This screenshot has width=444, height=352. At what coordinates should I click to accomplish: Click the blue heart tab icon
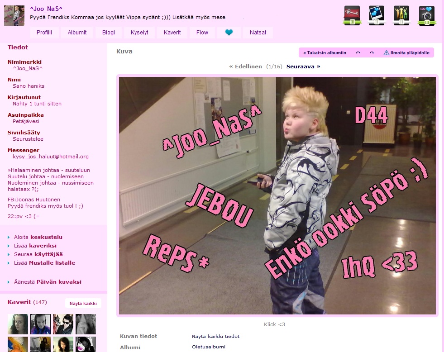point(229,32)
